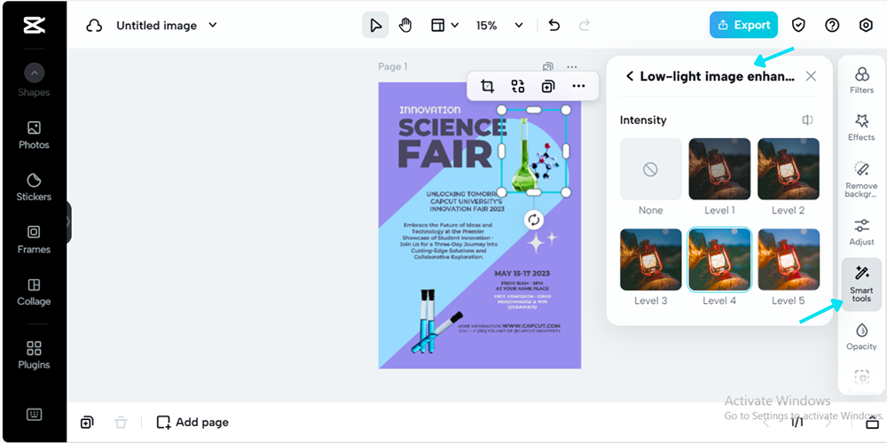This screenshot has height=443, width=887.
Task: Open the Opacity tab
Action: pyautogui.click(x=861, y=337)
